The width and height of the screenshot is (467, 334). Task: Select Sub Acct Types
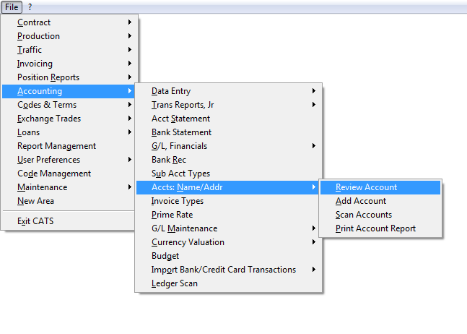coord(228,174)
